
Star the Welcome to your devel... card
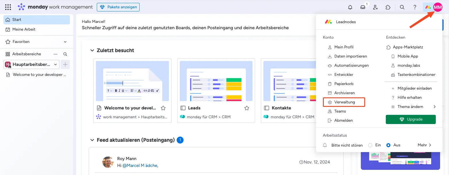(163, 108)
